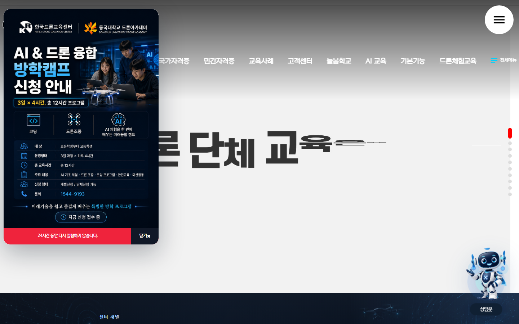Open the 전체메뉴 full menu icon

[x=504, y=60]
